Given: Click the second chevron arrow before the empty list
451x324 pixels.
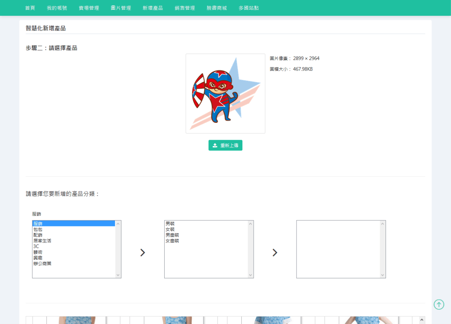Looking at the screenshot, I should coord(275,252).
